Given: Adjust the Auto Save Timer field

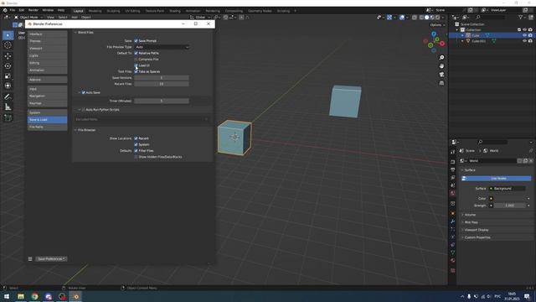Looking at the screenshot, I should 162,101.
